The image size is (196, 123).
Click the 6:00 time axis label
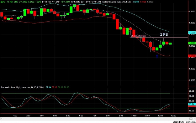81,115
